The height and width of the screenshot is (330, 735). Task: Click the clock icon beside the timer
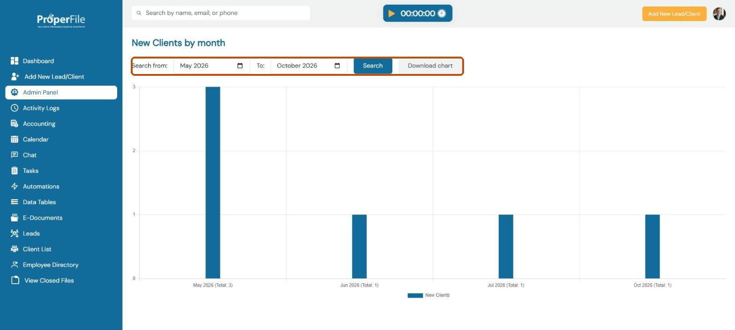[x=442, y=14]
